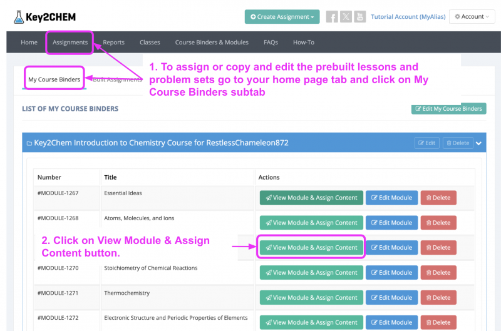Screen dimensions: 501x331
Task: Click the Key2CHEM flask logo
Action: point(19,16)
